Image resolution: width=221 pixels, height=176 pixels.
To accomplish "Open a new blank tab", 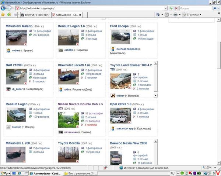I will pyautogui.click(x=85, y=15).
